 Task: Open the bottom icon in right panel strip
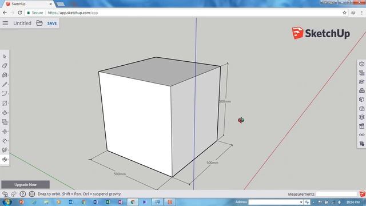tap(361, 144)
